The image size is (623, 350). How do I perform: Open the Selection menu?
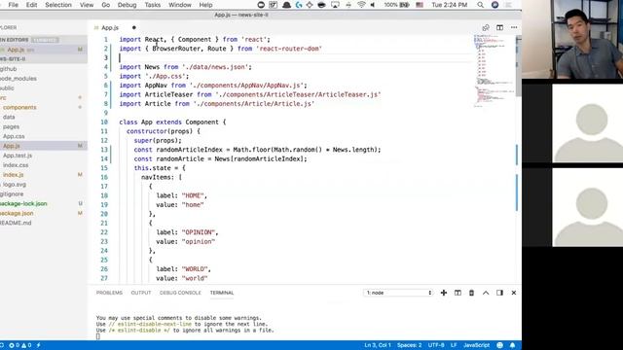click(58, 5)
